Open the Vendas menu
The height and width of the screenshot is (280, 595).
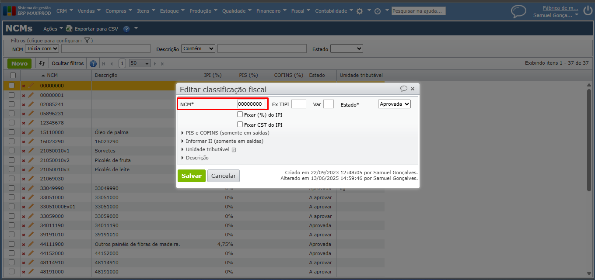(89, 11)
